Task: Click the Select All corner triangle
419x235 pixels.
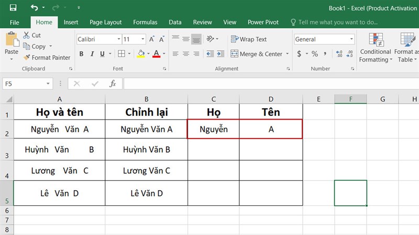Action: [9, 99]
